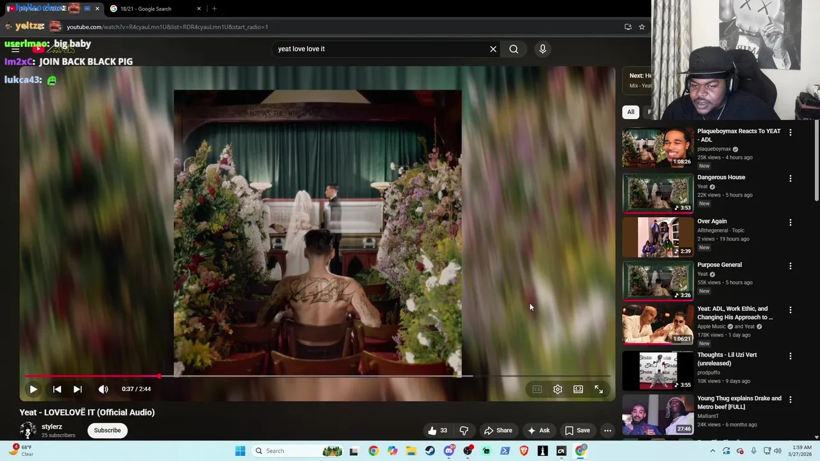This screenshot has width=820, height=461.
Task: Open Purpose General video title
Action: click(x=719, y=264)
